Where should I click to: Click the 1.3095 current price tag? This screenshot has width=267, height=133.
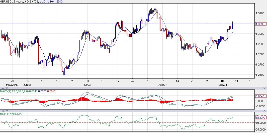(x=259, y=24)
